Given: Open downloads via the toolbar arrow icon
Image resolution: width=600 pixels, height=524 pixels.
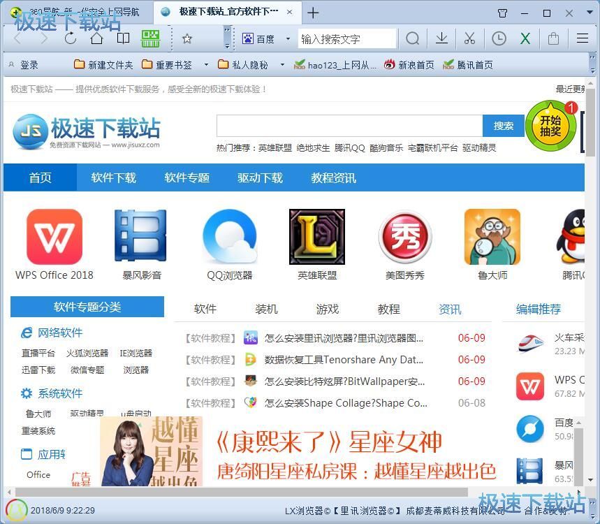Looking at the screenshot, I should [x=441, y=39].
